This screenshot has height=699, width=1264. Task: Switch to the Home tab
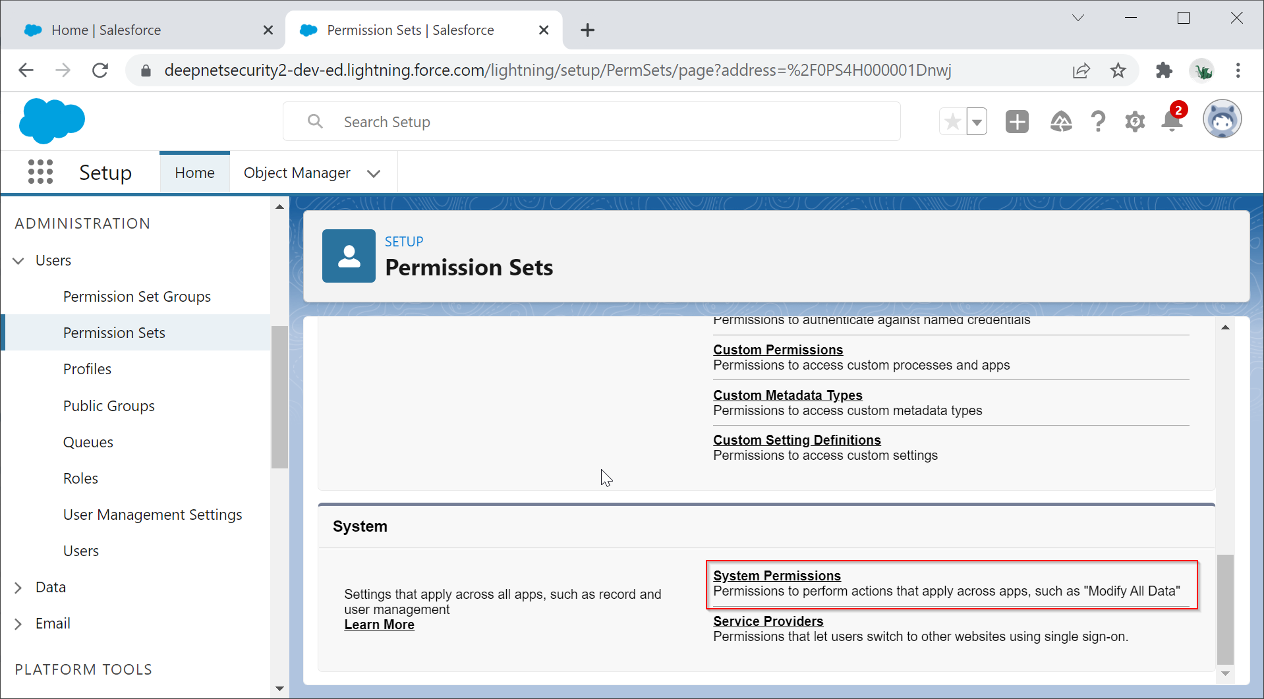(x=194, y=173)
